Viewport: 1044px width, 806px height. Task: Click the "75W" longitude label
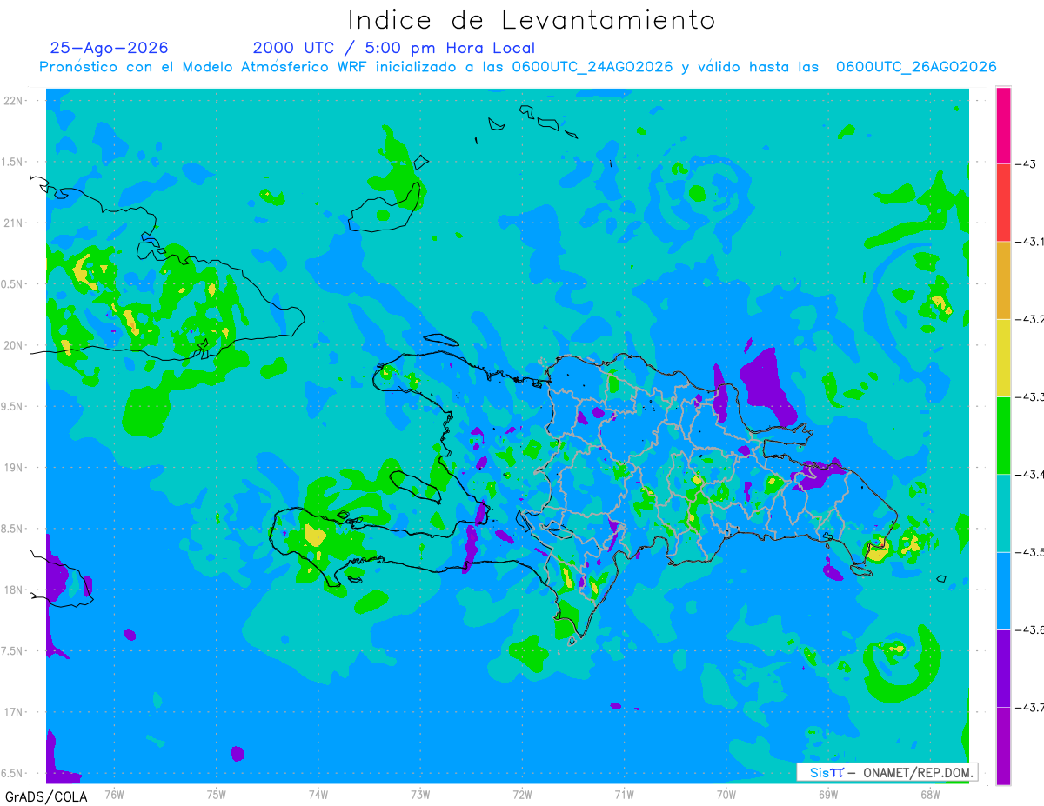[x=217, y=794]
